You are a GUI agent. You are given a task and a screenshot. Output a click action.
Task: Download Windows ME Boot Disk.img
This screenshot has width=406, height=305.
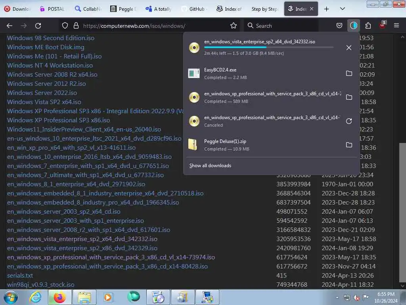click(46, 47)
